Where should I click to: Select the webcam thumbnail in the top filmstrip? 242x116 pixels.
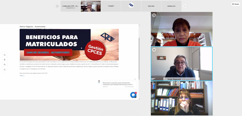(91, 6)
